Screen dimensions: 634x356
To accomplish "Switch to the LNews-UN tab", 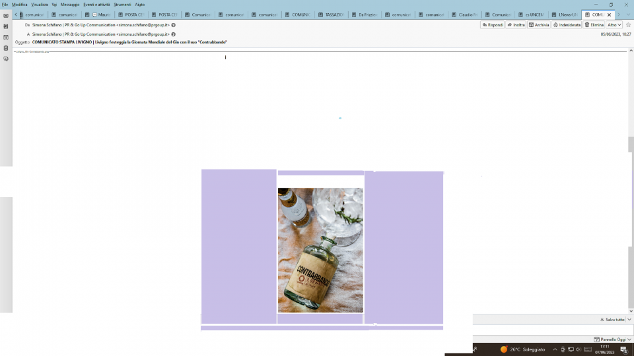I will (565, 15).
